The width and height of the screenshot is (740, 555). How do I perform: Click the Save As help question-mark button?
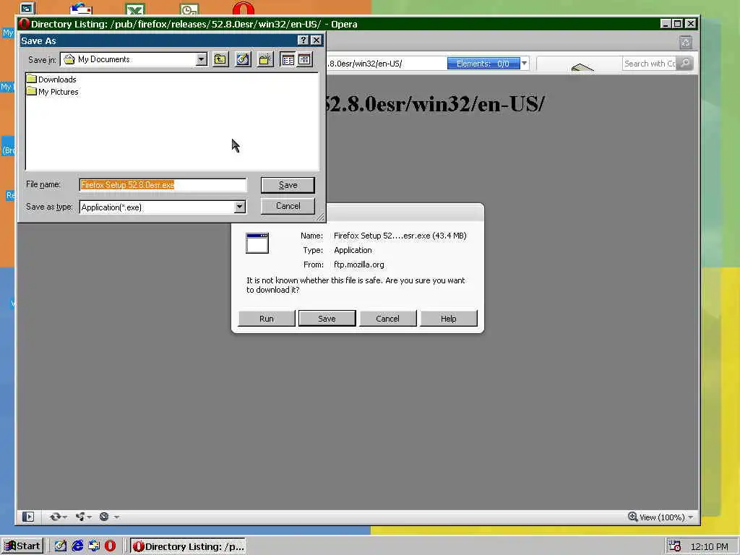303,40
